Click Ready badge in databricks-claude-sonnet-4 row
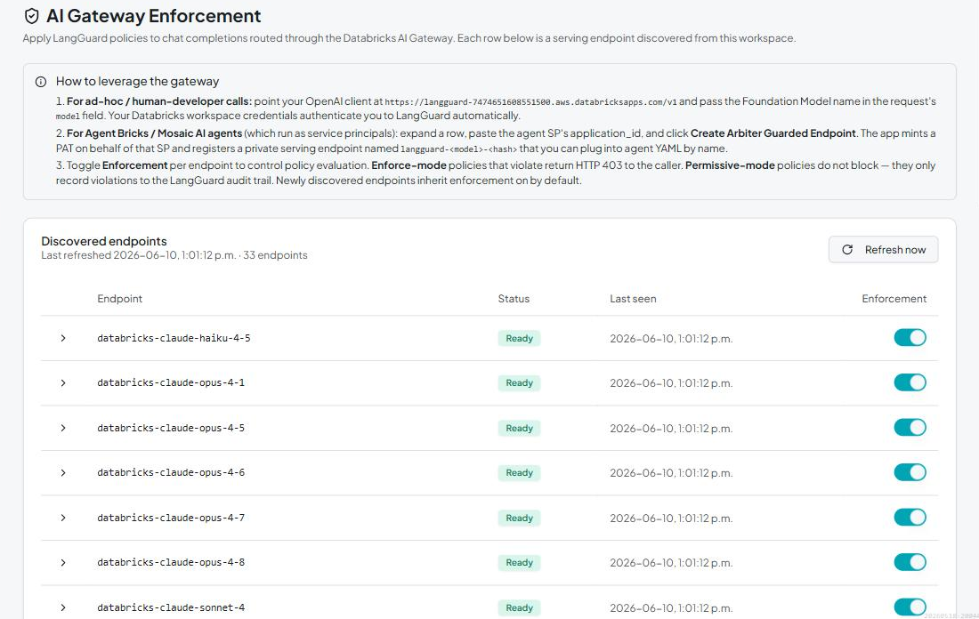The image size is (979, 619). tap(519, 607)
